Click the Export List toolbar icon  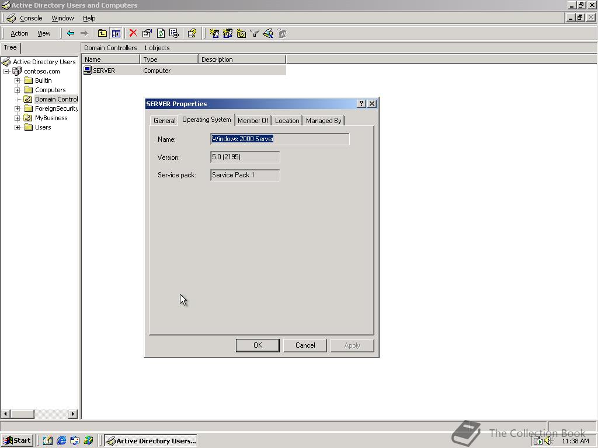(x=174, y=33)
